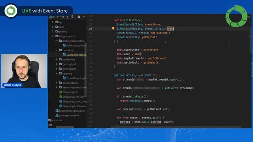253x142 pixels.
Task: Click 'mapToStreamId' constructor parameter
Action: pyautogui.click(x=160, y=33)
